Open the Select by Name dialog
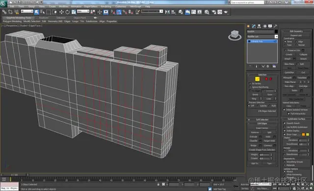The image size is (314, 191). coord(43,12)
